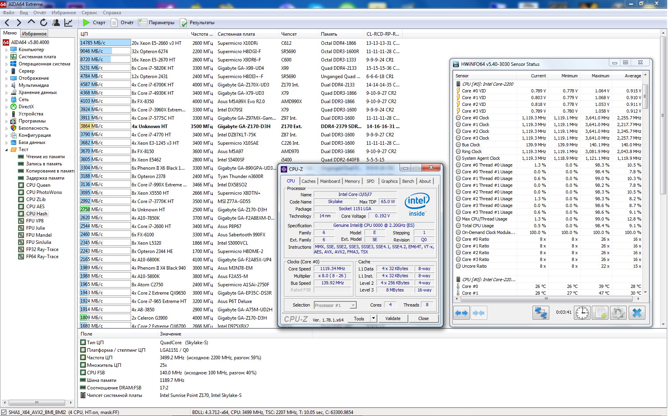The height and width of the screenshot is (416, 668).
Task: Start HWiNFO logging with the sheet-plus icon
Action: pos(600,313)
